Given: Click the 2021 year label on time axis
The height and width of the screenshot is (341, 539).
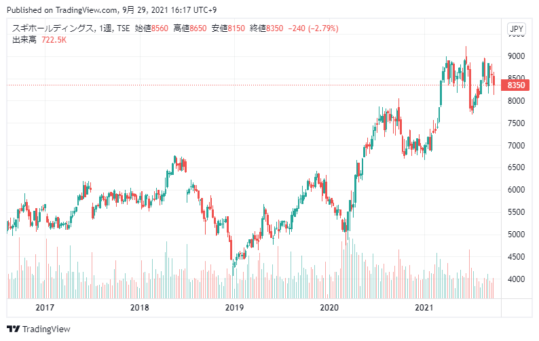Looking at the screenshot, I should coord(424,307).
